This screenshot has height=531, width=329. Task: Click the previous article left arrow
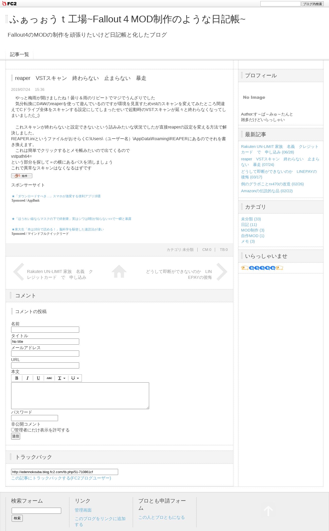pyautogui.click(x=19, y=272)
